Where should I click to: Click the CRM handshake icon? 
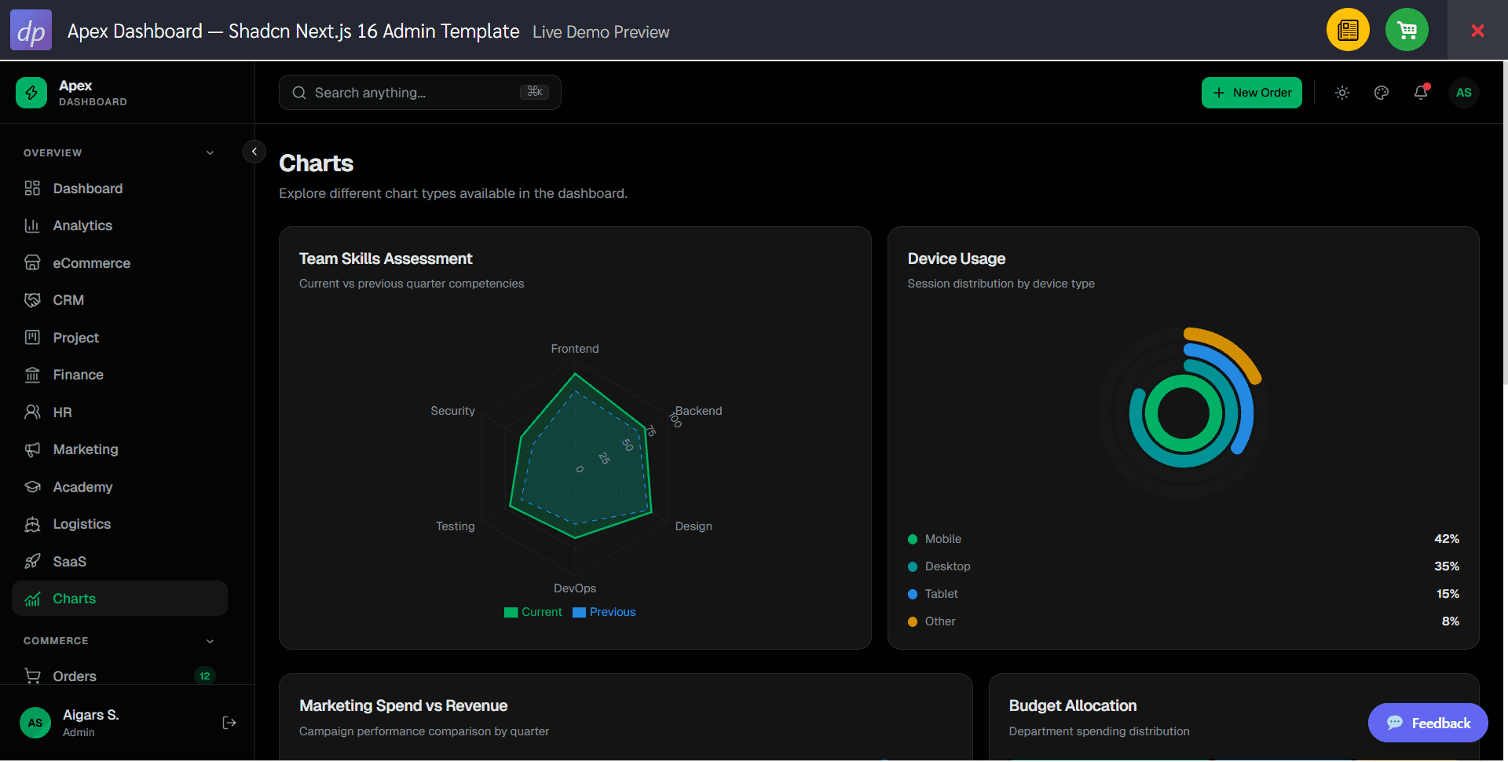click(x=32, y=300)
